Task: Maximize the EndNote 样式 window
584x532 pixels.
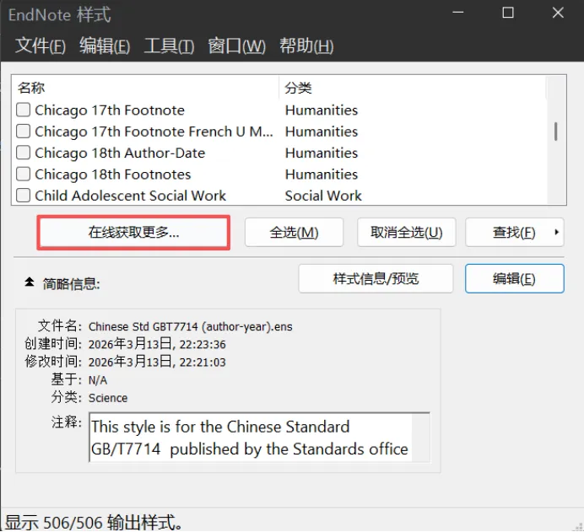Action: [508, 13]
